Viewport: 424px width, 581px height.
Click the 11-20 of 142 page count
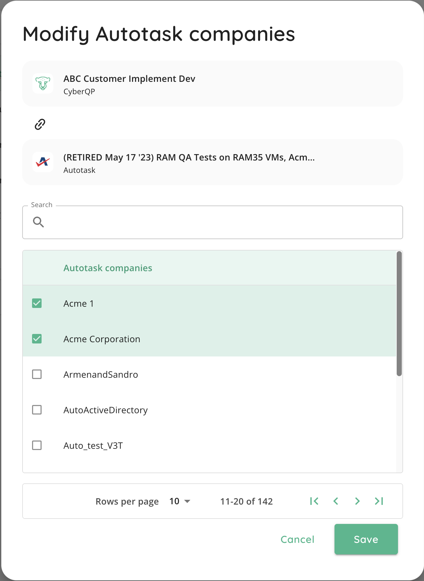click(x=247, y=501)
